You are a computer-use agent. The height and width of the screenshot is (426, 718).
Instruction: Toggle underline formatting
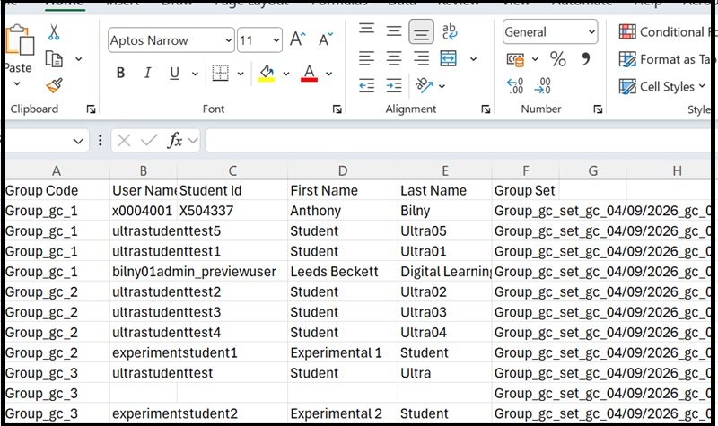pyautogui.click(x=174, y=74)
